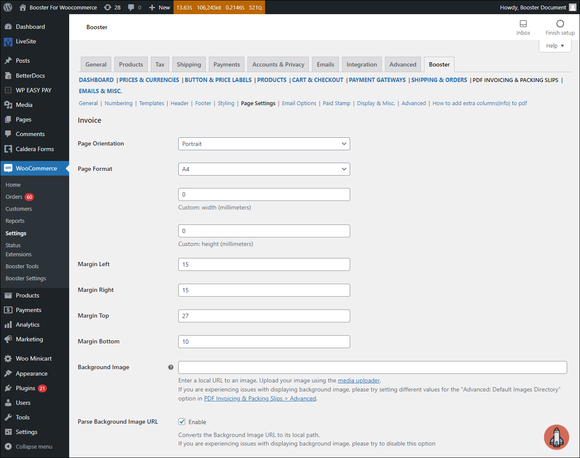This screenshot has height=458, width=580.
Task: Open the Page Format dropdown
Action: coord(264,169)
